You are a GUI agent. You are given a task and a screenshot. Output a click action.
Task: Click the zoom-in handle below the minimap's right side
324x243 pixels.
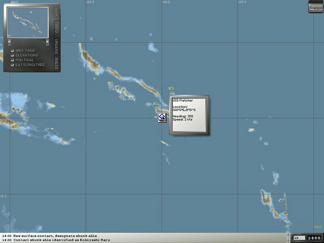tap(47, 42)
